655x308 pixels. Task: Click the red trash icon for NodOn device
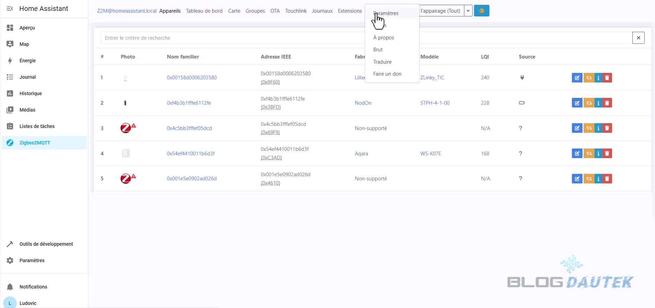pos(607,103)
